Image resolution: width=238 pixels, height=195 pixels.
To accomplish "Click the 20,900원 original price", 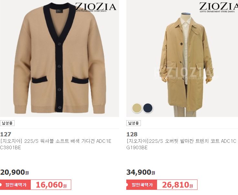I will [x=15, y=172].
